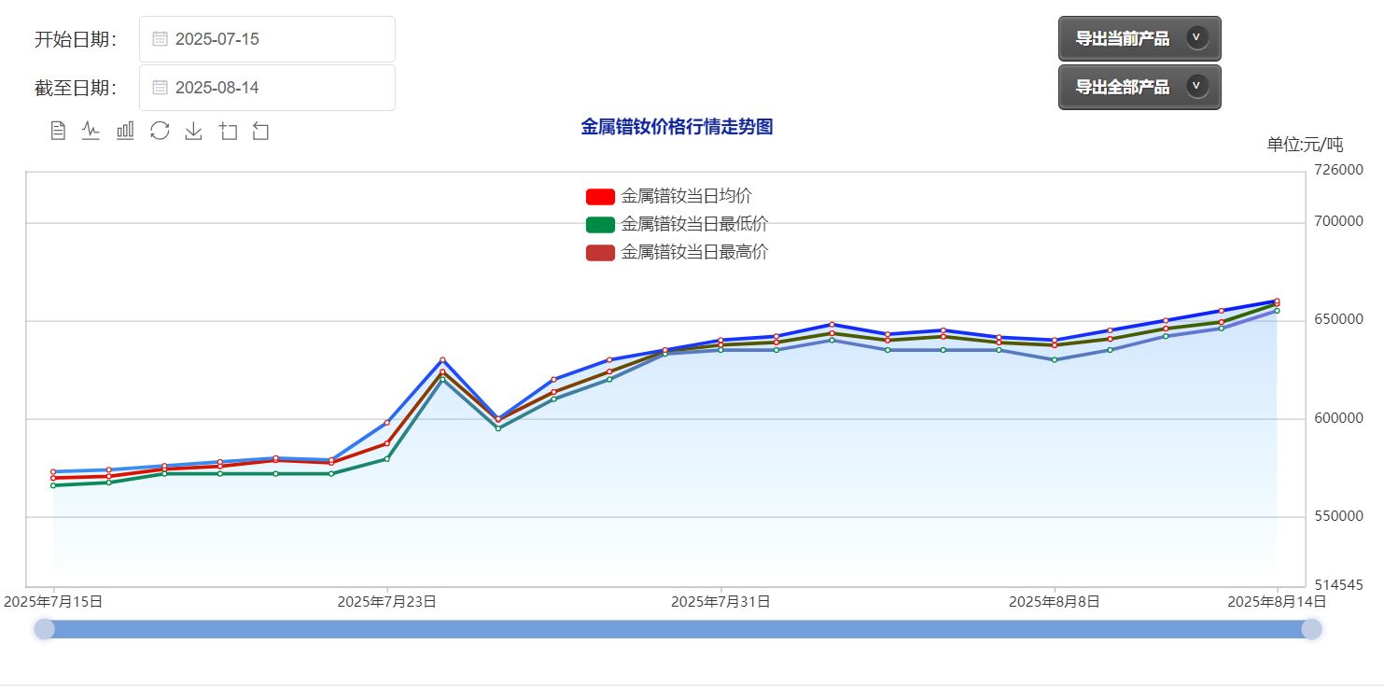Save chart as image download icon
This screenshot has height=686, width=1384.
[193, 131]
